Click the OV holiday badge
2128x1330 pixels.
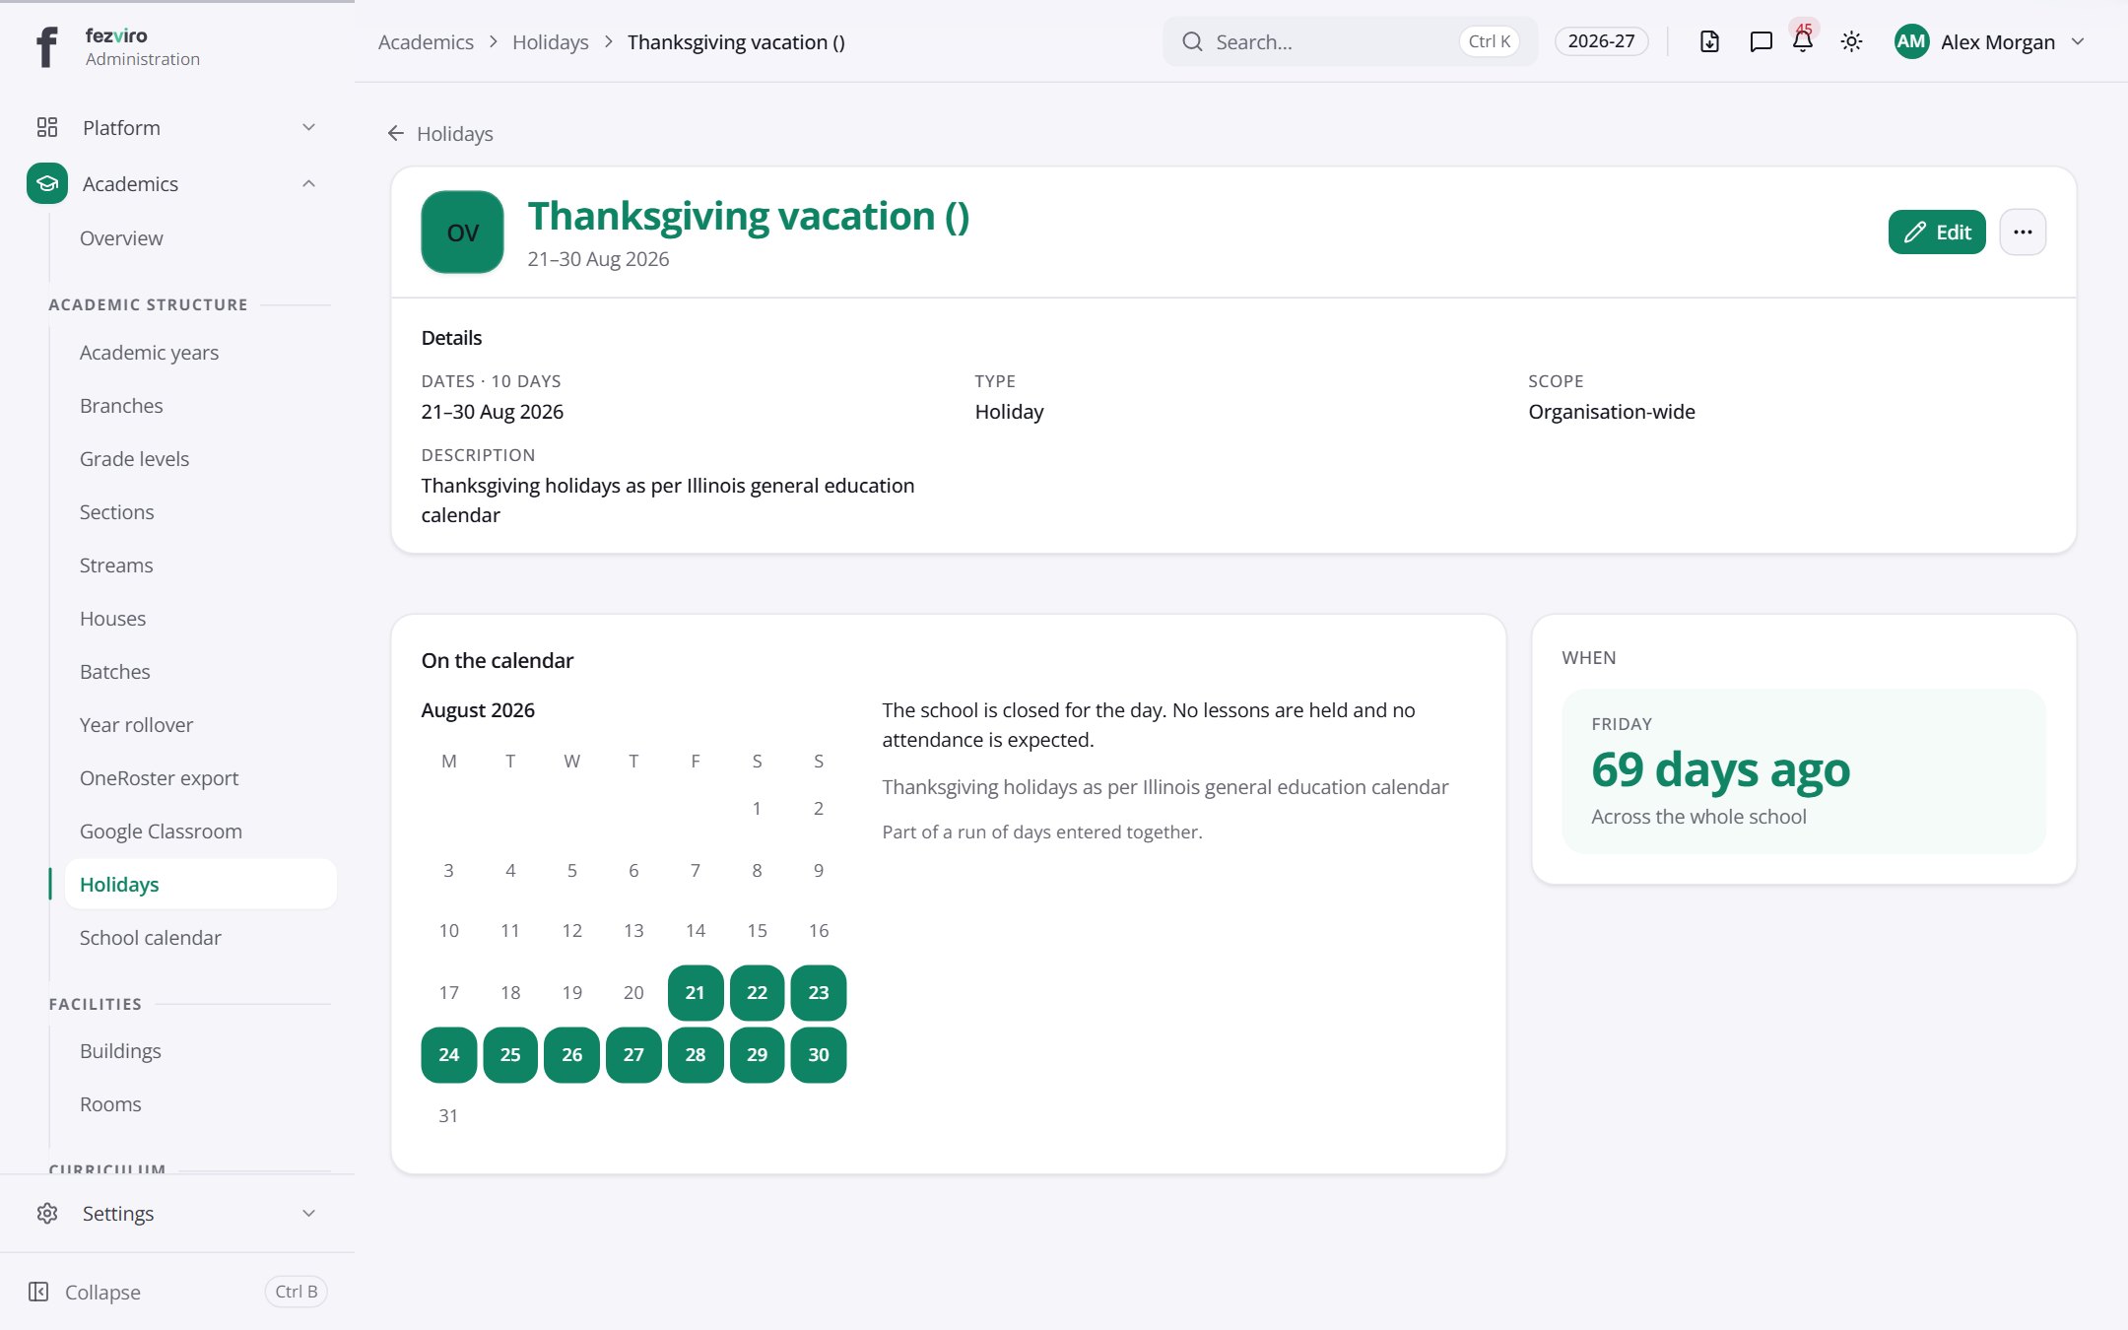[x=462, y=232]
